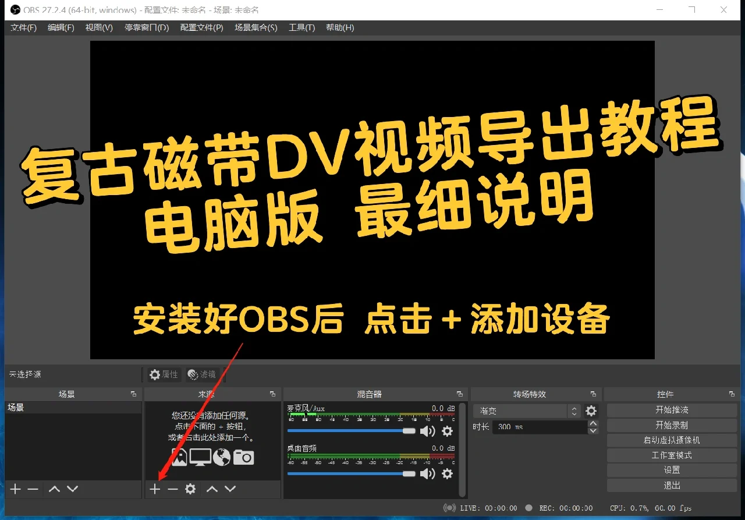This screenshot has width=745, height=520.
Task: Remove selected source with minus button
Action: pyautogui.click(x=173, y=489)
